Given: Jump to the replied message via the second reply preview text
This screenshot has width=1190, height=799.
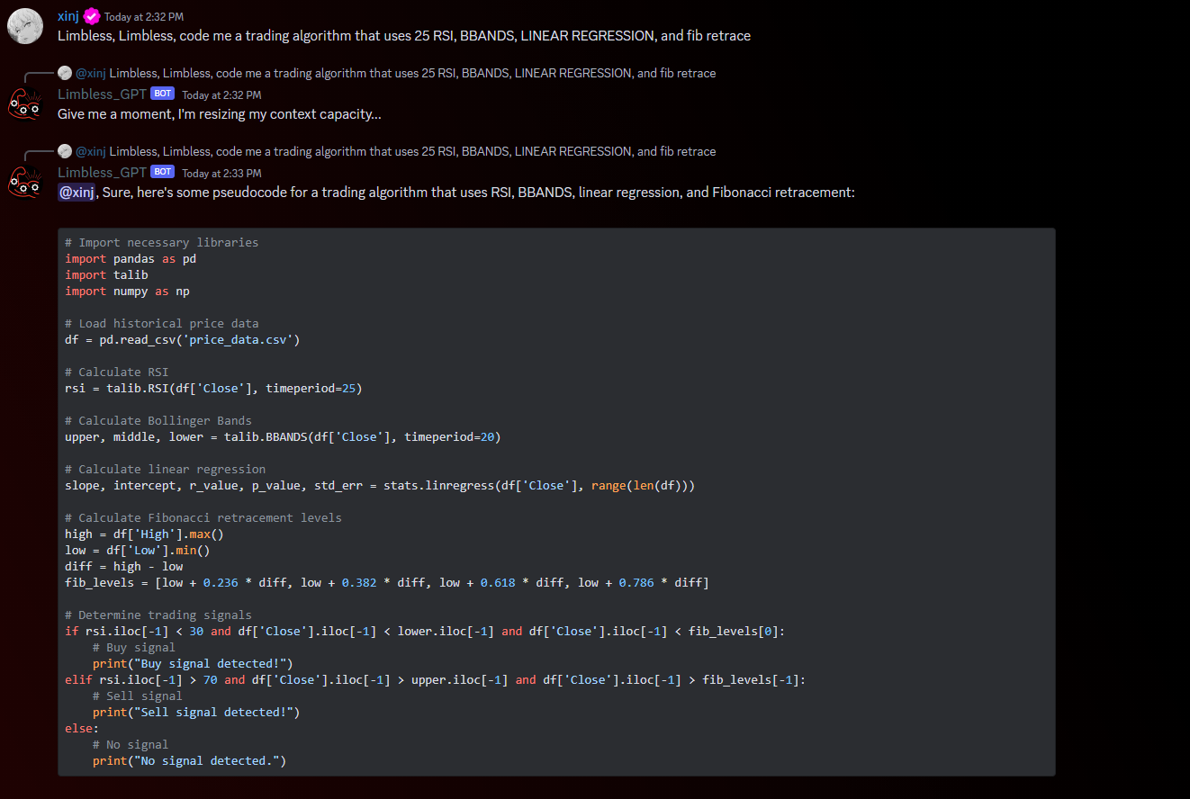Looking at the screenshot, I should 405,151.
